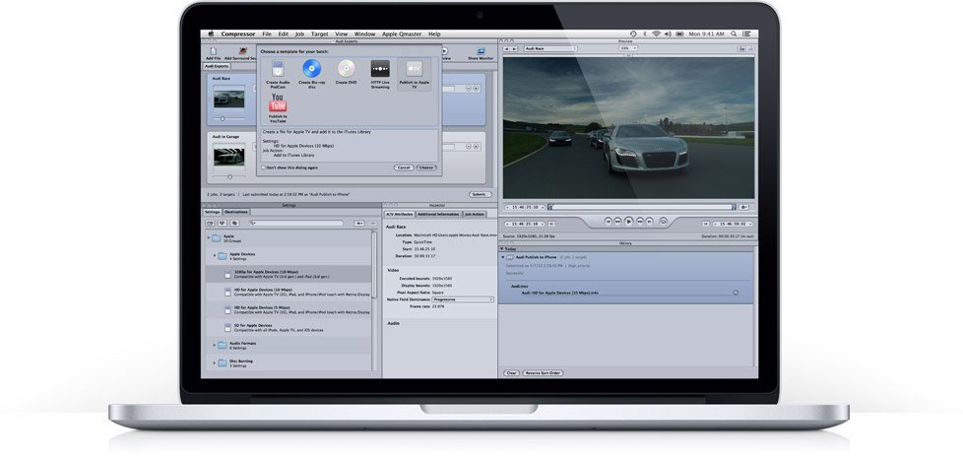The width and height of the screenshot is (963, 461).
Task: Click the Audi in Garage job thumbnail
Action: (x=229, y=156)
